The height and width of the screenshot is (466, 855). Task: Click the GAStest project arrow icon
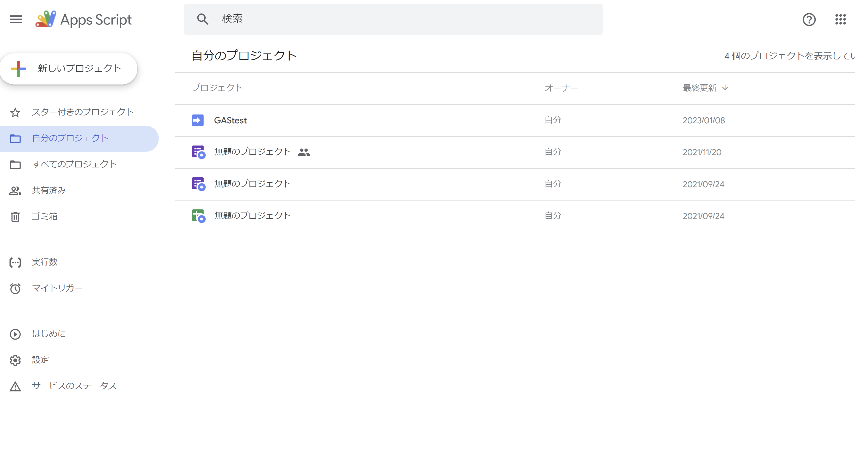(x=198, y=120)
